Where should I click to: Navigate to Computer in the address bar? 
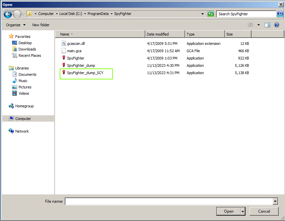point(46,14)
